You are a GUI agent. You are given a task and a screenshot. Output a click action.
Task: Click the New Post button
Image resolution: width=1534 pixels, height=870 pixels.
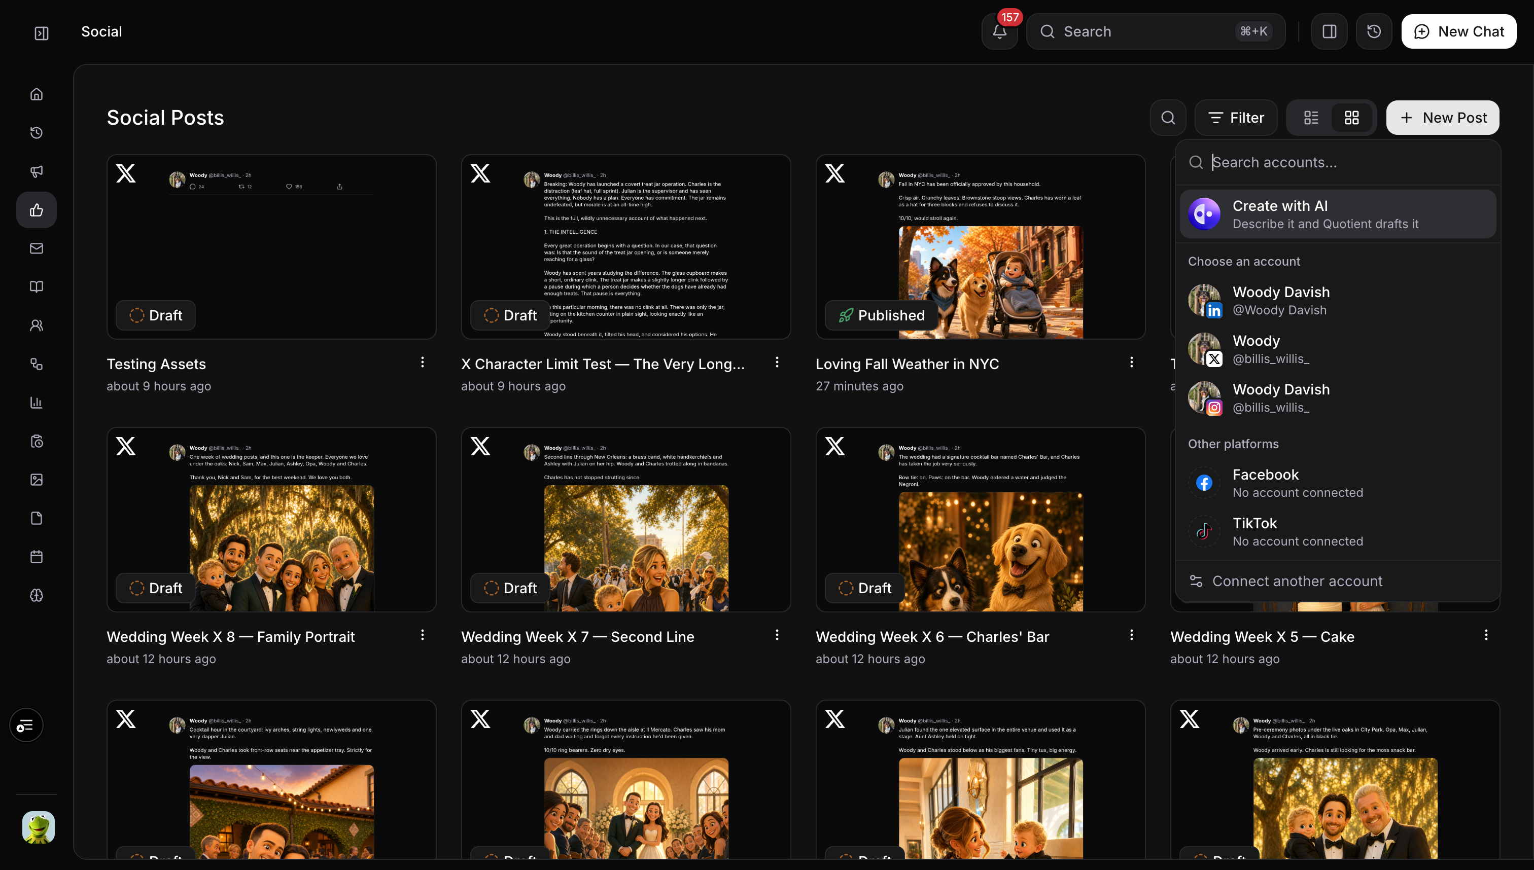[x=1442, y=118]
